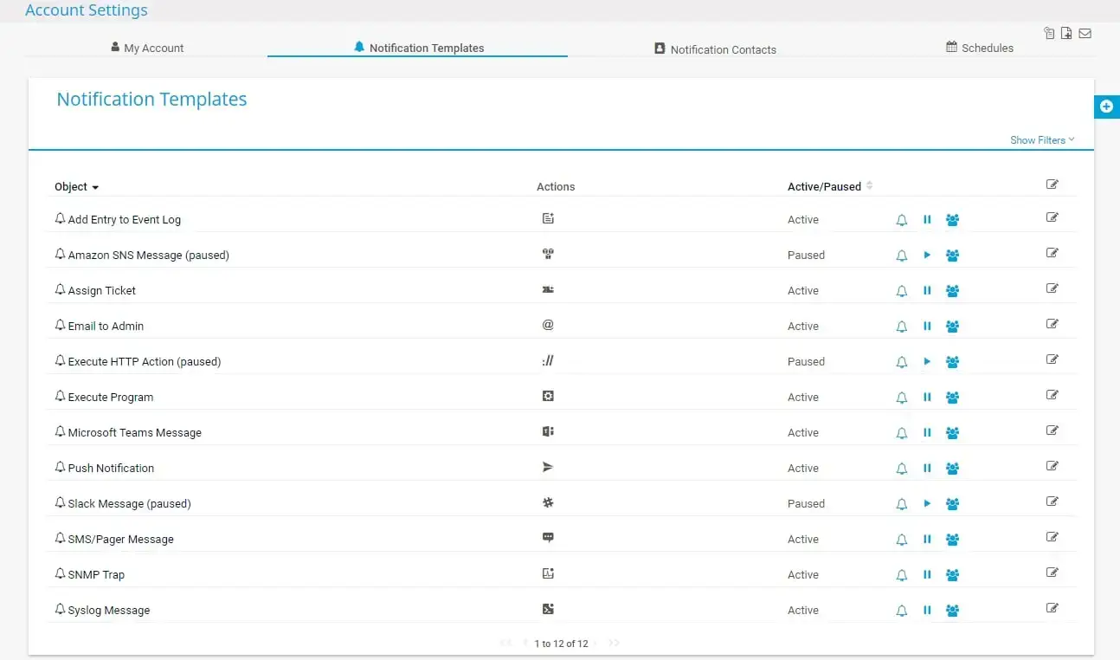Send a test Add Entry to Event Log notification
The image size is (1120, 660).
901,219
